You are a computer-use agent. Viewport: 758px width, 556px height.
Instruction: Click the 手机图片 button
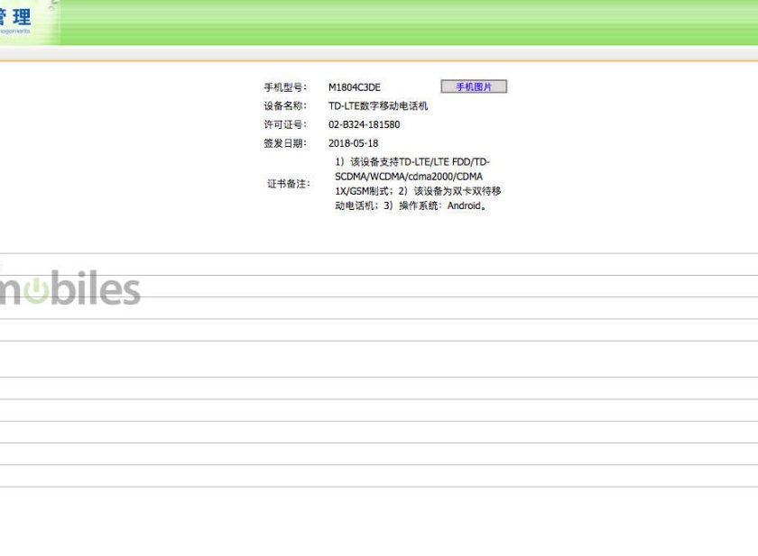[x=474, y=87]
